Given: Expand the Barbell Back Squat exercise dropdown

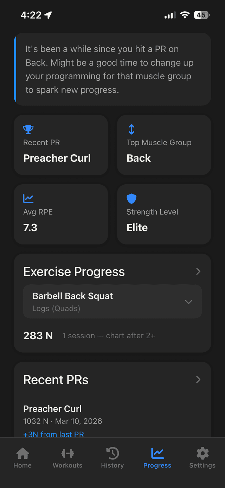Looking at the screenshot, I should pos(189,302).
